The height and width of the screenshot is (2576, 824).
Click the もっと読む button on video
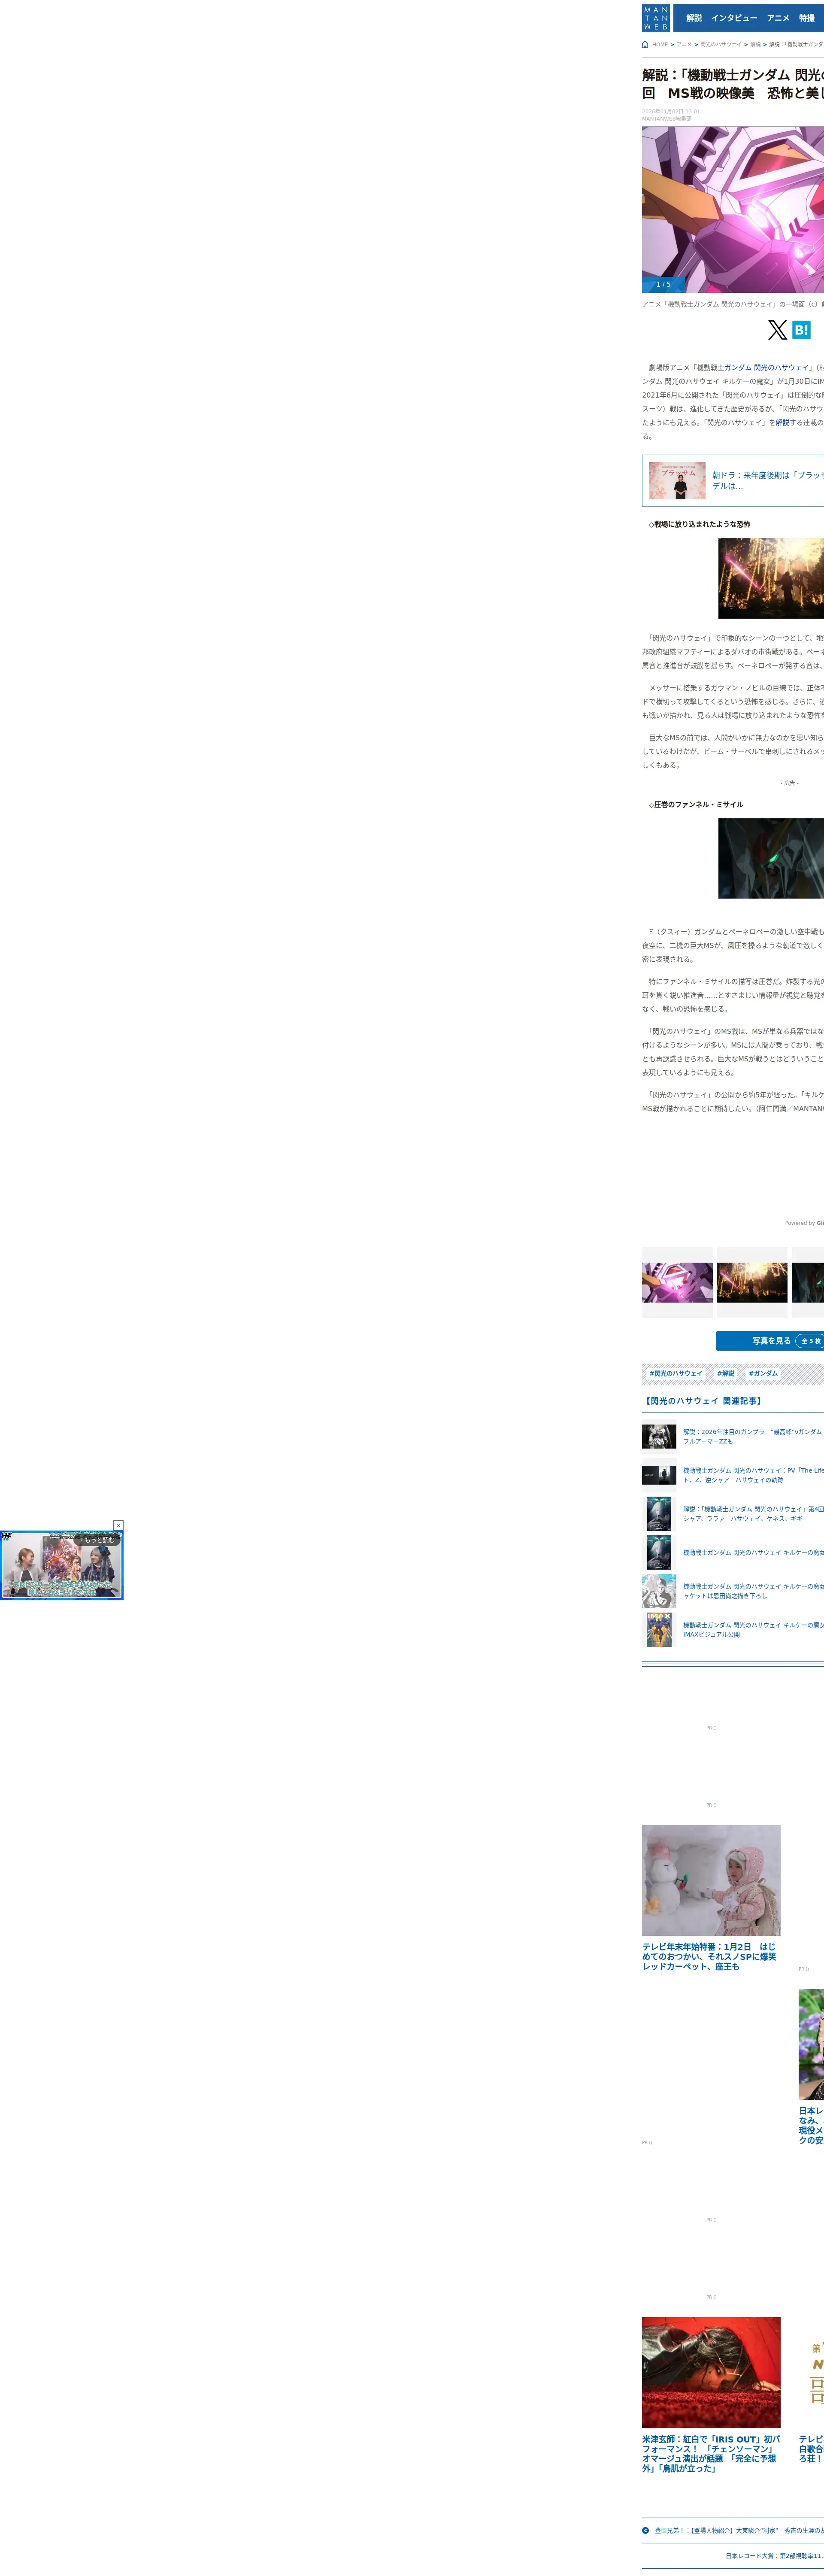[96, 1540]
